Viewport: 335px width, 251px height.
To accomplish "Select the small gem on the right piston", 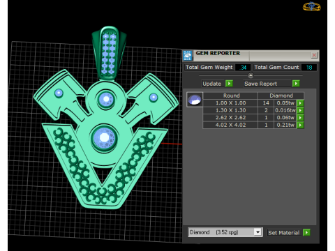I will (154, 98).
